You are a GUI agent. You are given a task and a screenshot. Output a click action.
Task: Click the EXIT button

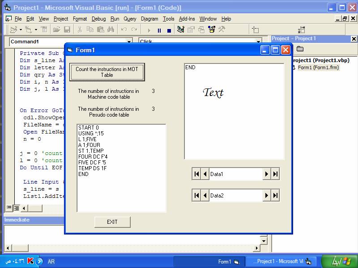pos(112,222)
